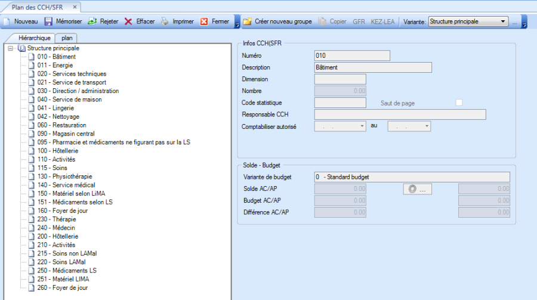Click page icon beside 140 - Service médical
The image size is (537, 300).
pos(32,185)
